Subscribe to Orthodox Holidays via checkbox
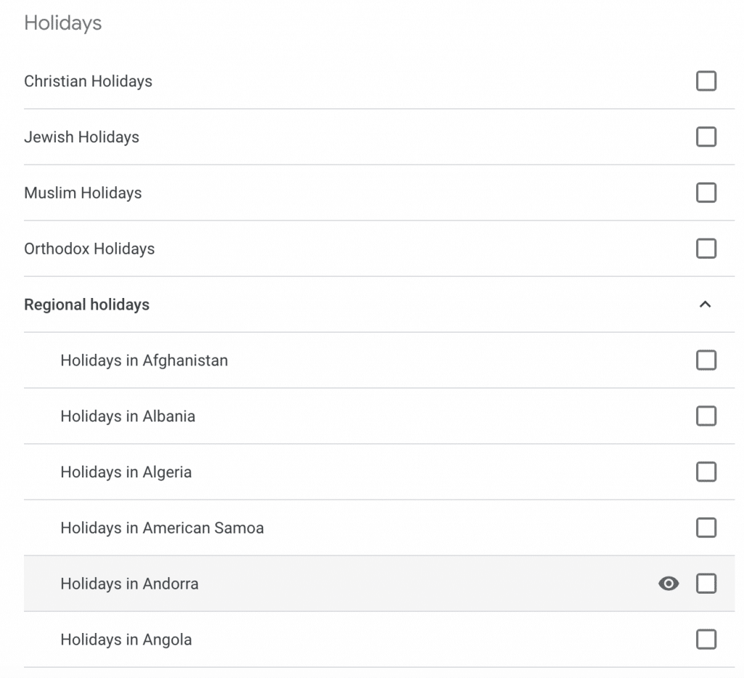744x678 pixels. (x=706, y=249)
